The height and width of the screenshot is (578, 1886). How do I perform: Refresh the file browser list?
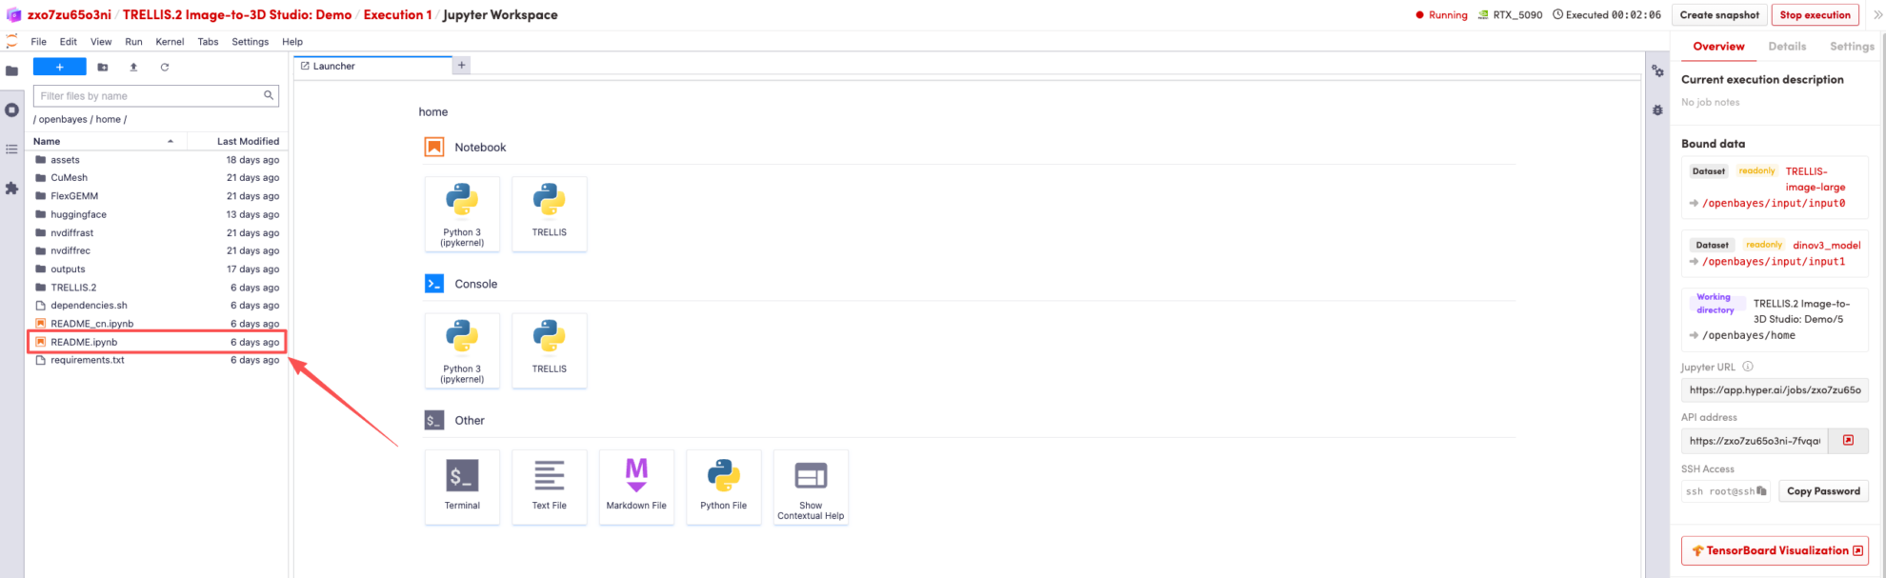pyautogui.click(x=165, y=67)
